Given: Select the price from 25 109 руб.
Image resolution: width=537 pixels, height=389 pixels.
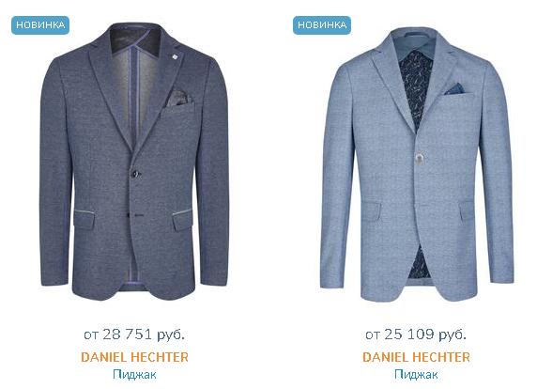Looking at the screenshot, I should tap(416, 334).
